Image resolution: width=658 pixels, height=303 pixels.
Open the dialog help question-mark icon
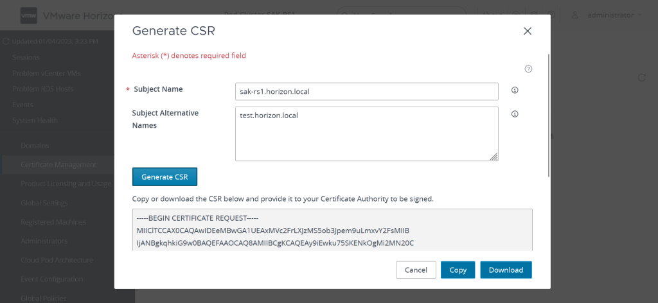(528, 69)
